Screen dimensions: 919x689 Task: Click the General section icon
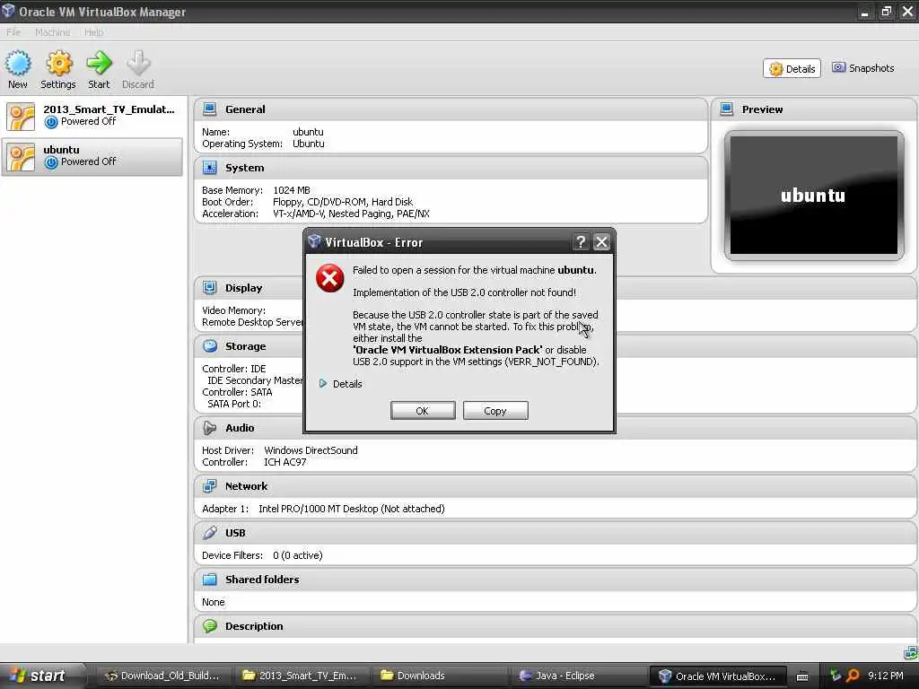tap(209, 109)
